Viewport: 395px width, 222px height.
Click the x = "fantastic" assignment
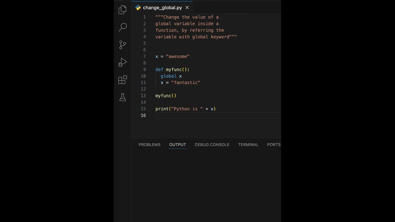point(180,83)
